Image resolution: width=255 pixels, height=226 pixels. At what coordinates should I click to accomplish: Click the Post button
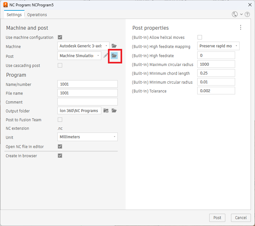(217, 217)
